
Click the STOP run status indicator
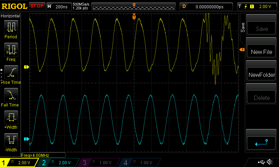point(37,6)
